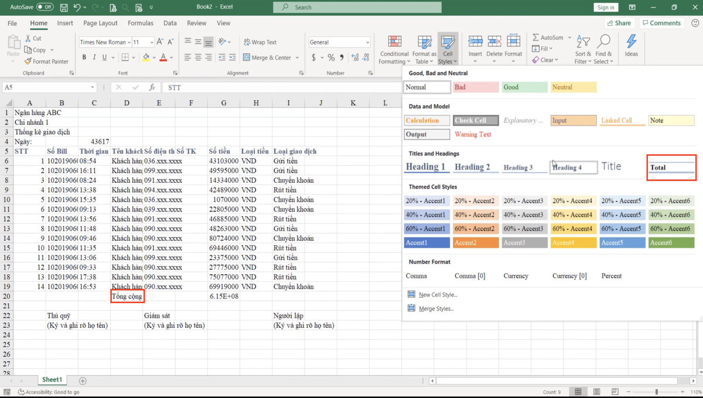Apply the Accent2 themed cell style
This screenshot has height=398, width=703.
[x=476, y=243]
